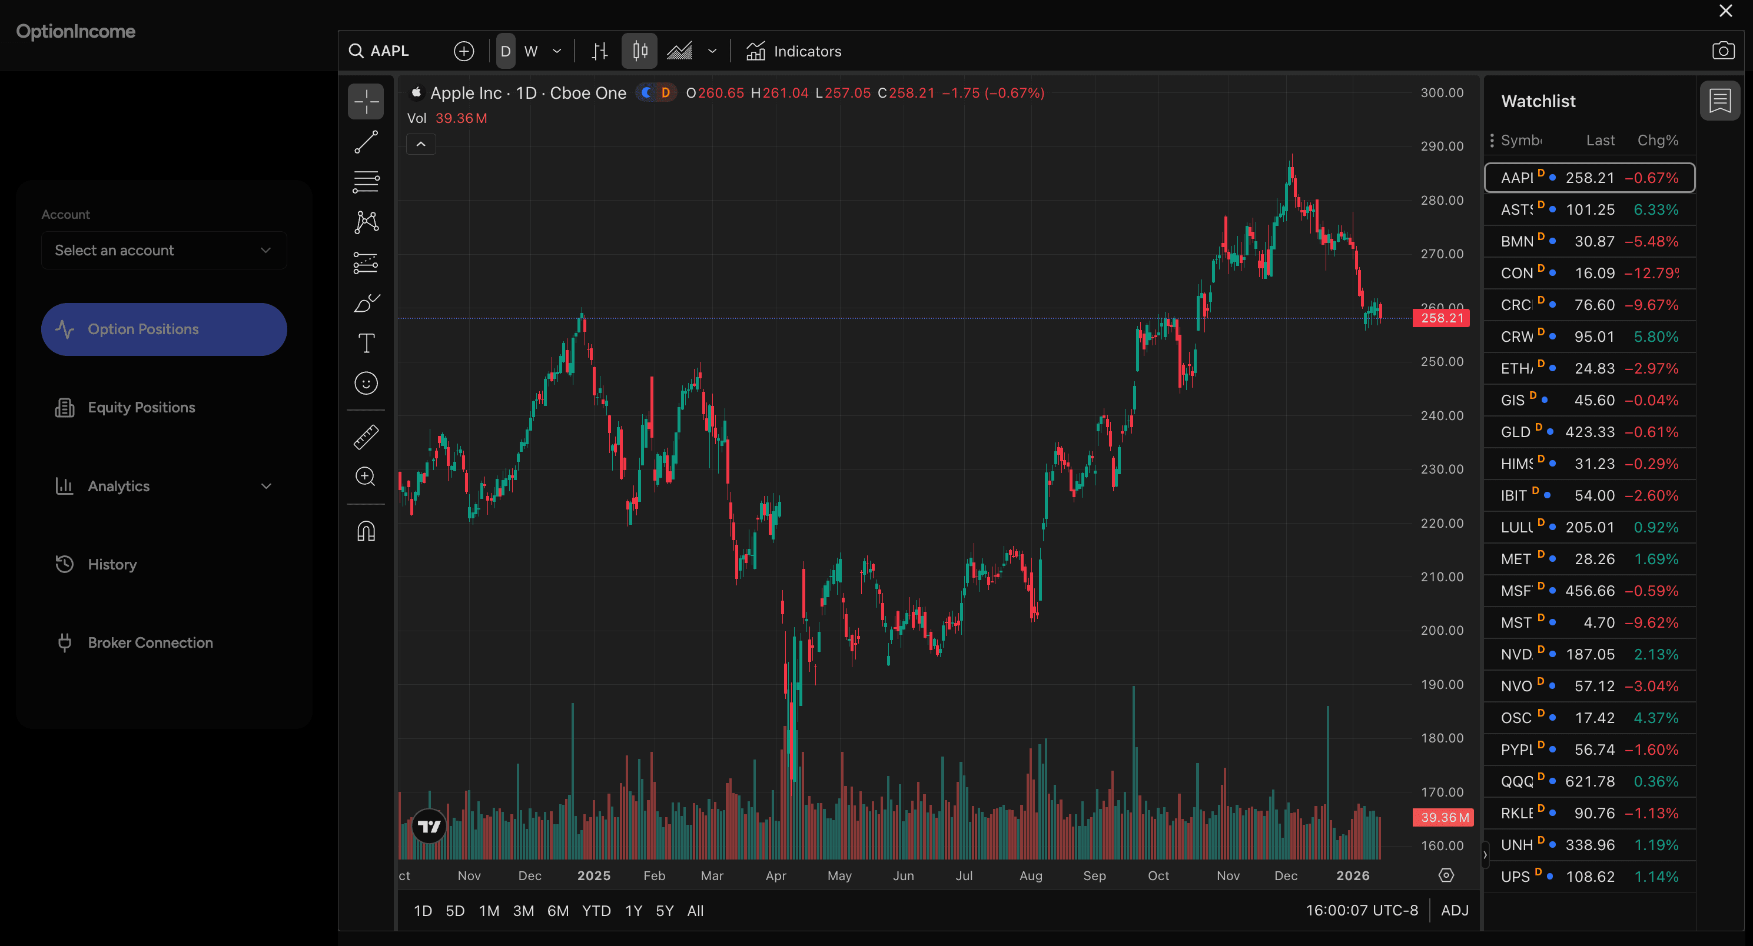Open the Indicators panel
This screenshot has height=946, width=1753.
793,51
